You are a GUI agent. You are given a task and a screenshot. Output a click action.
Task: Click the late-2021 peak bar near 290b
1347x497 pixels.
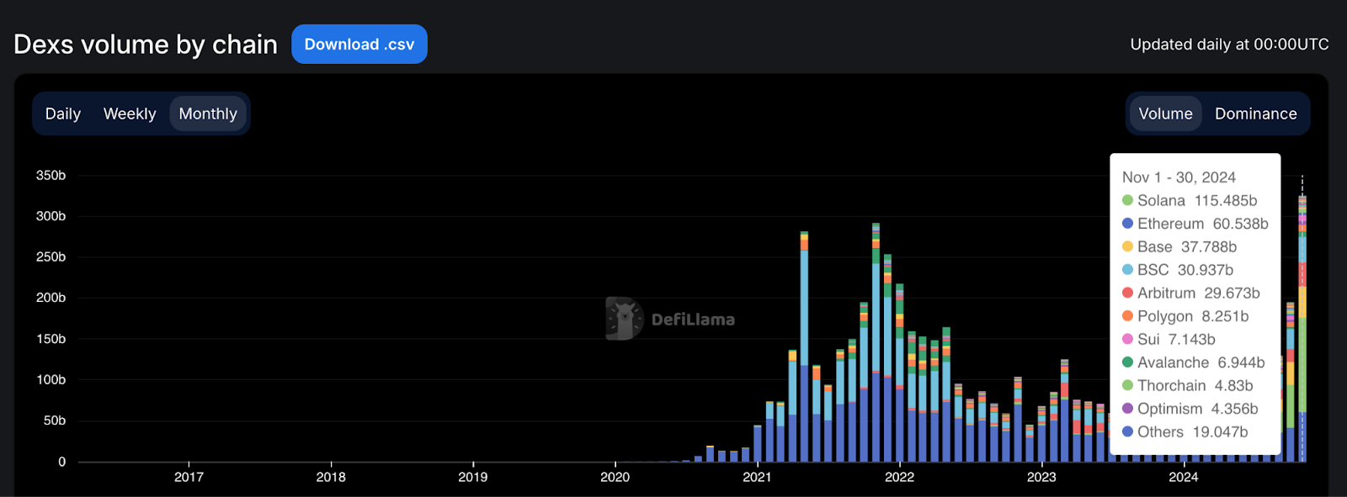876,342
